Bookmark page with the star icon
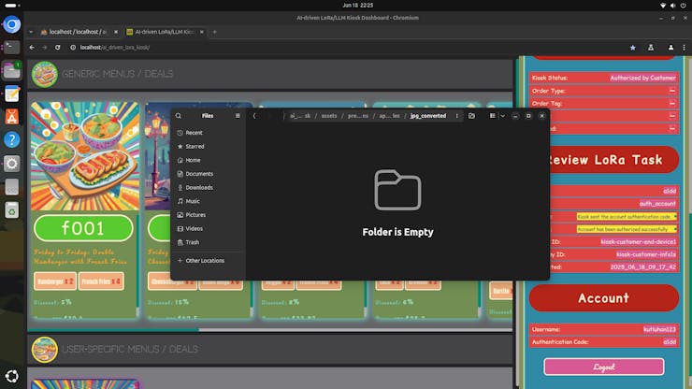Image resolution: width=692 pixels, height=389 pixels. pyautogui.click(x=633, y=47)
